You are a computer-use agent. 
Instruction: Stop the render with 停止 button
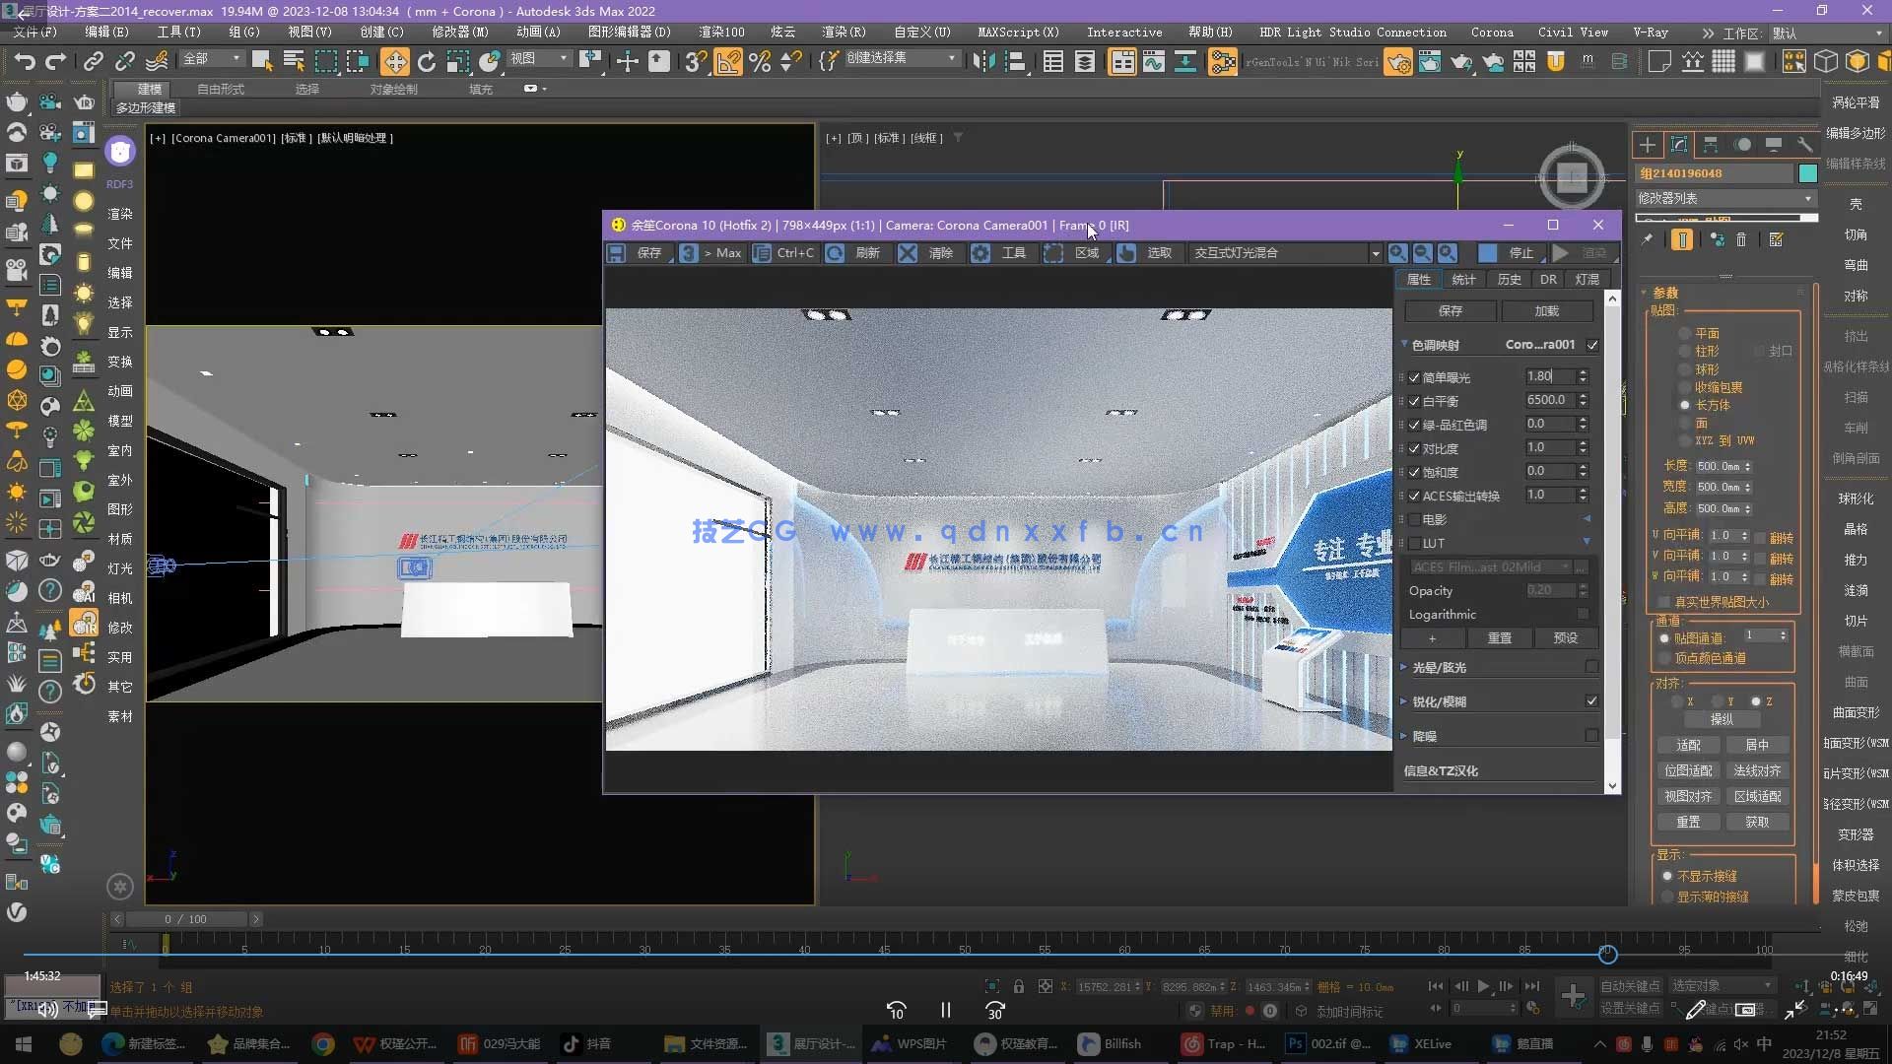(1520, 253)
